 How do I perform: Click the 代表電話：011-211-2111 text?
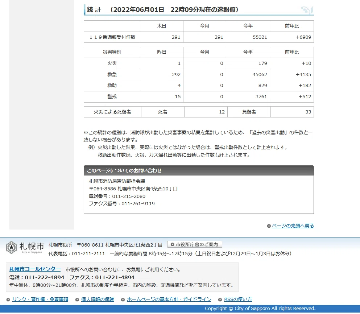click(77, 253)
